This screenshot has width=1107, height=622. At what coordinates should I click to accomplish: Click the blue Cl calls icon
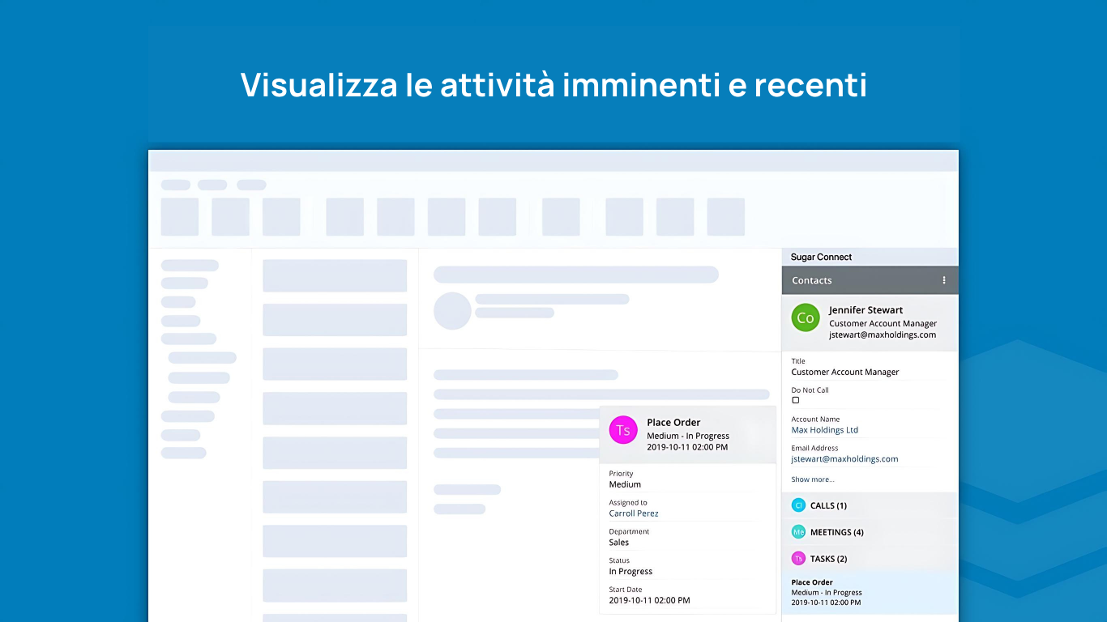point(798,505)
